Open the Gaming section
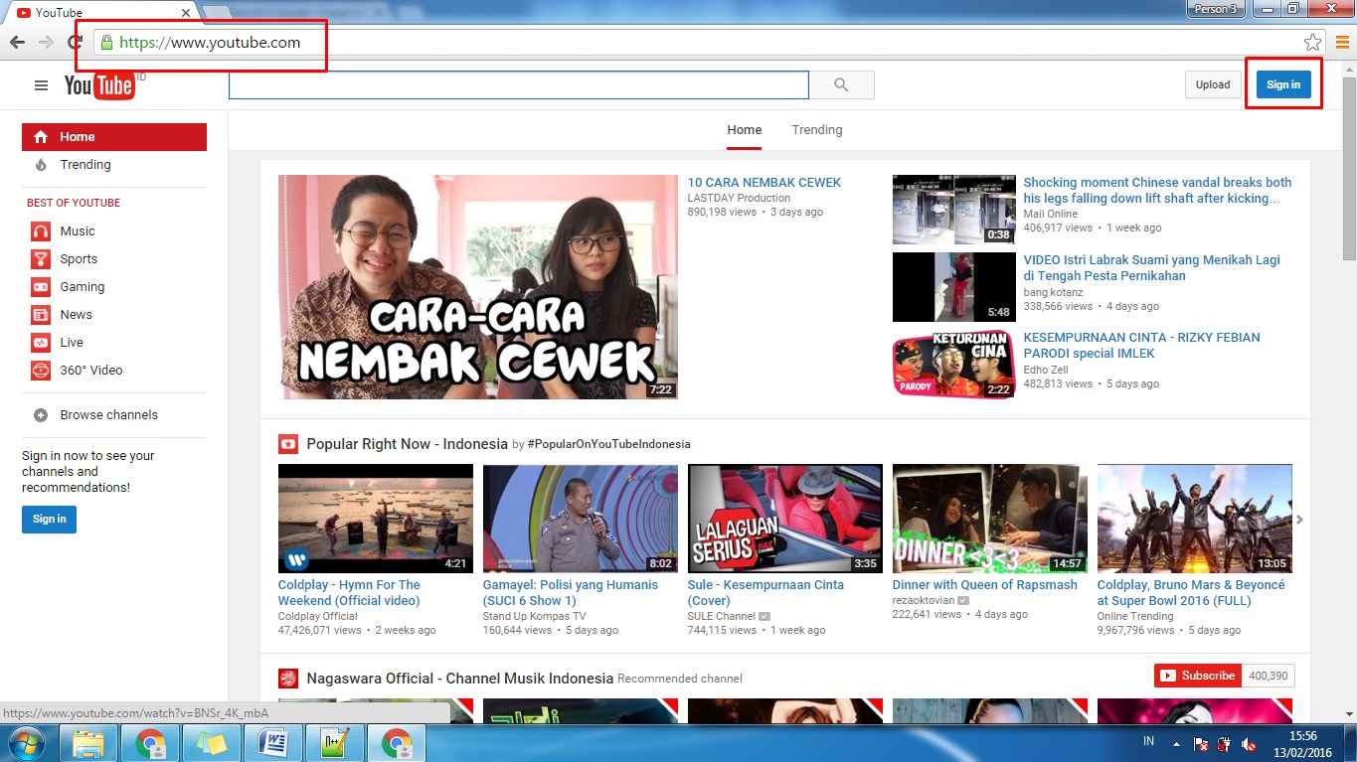Viewport: 1357px width, 762px height. [83, 286]
